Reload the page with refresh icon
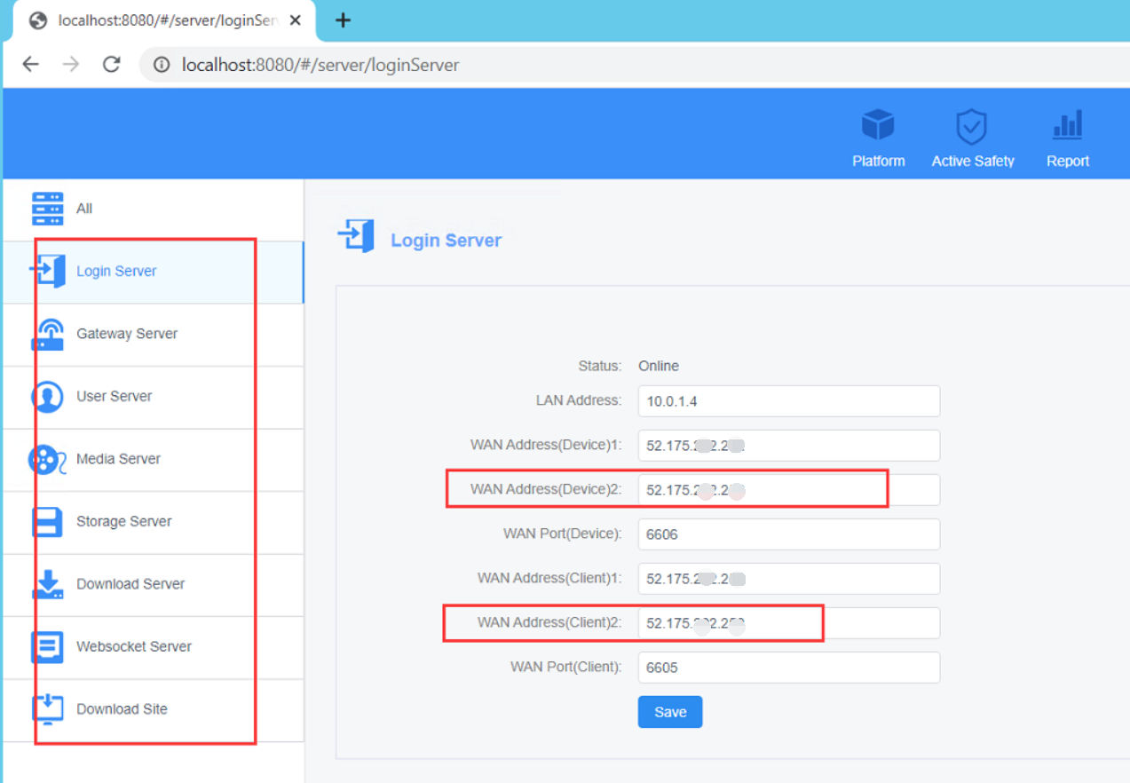Screen dimensions: 1130x783 click(111, 64)
